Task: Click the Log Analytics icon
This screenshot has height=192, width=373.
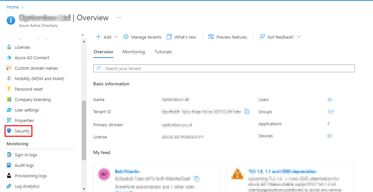Action: (9, 186)
